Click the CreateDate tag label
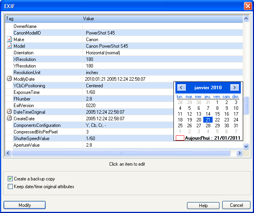Viewport: 254px width, 213px height. [24, 118]
